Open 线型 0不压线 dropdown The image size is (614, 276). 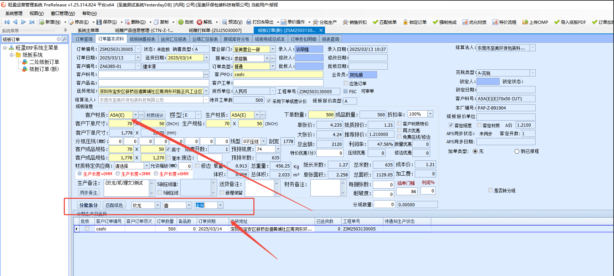[264, 141]
